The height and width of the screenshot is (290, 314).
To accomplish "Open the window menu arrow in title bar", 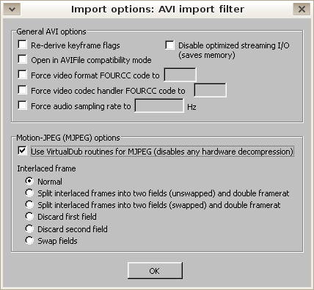I will 12,10.
